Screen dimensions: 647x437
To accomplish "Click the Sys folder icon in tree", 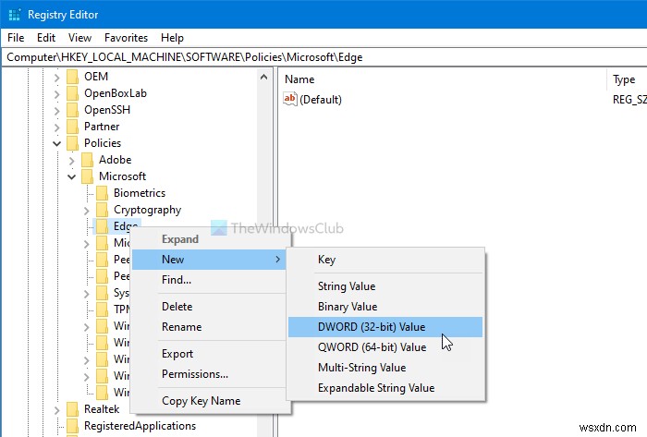I will pos(102,293).
